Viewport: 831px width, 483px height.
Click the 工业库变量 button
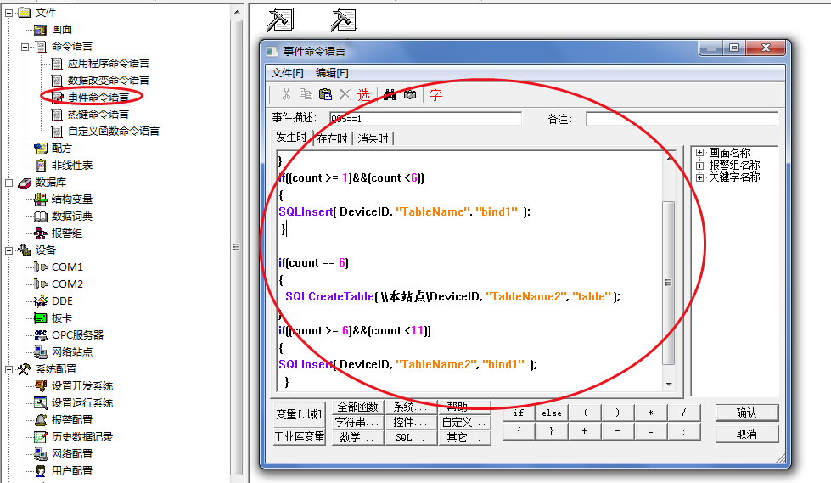click(x=299, y=437)
